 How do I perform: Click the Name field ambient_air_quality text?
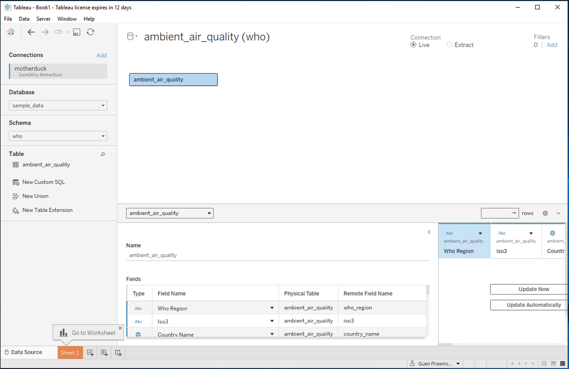point(153,255)
